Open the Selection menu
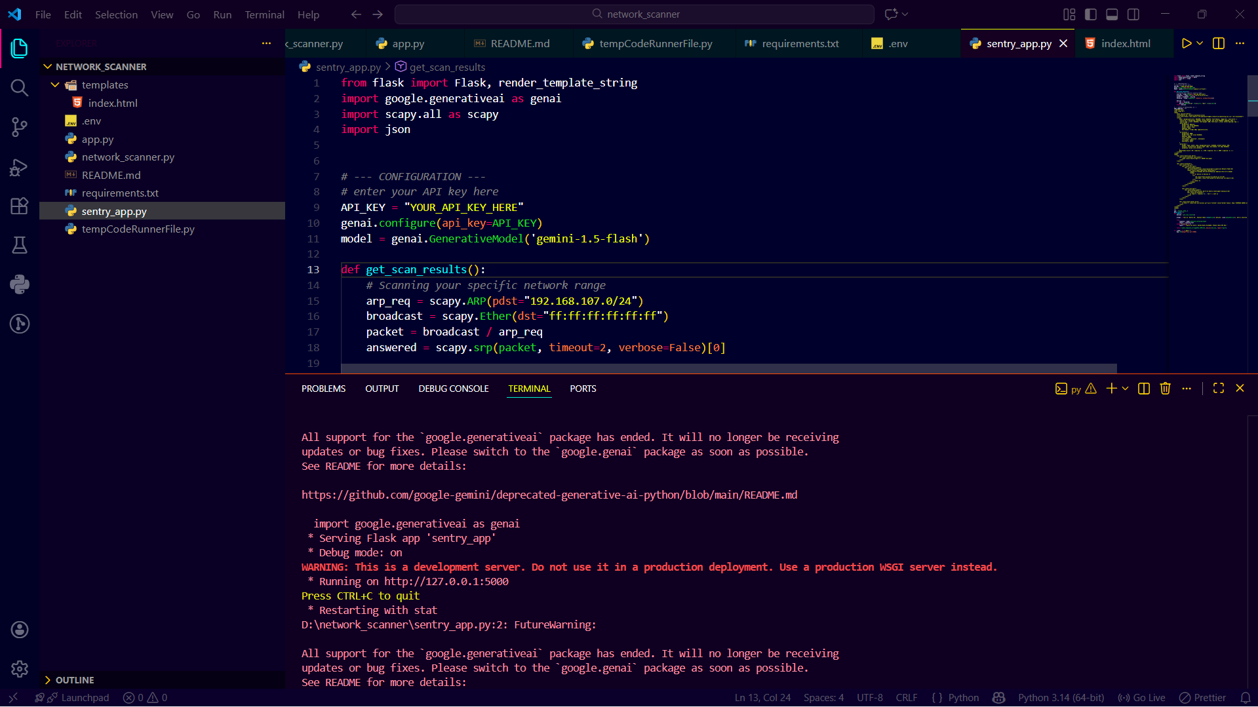 pos(116,14)
